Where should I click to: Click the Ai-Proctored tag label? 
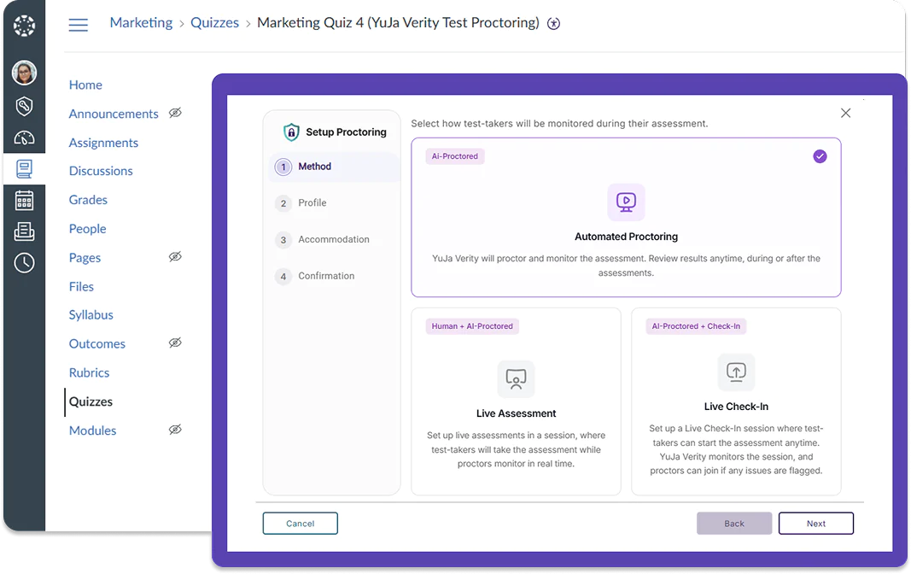(455, 156)
